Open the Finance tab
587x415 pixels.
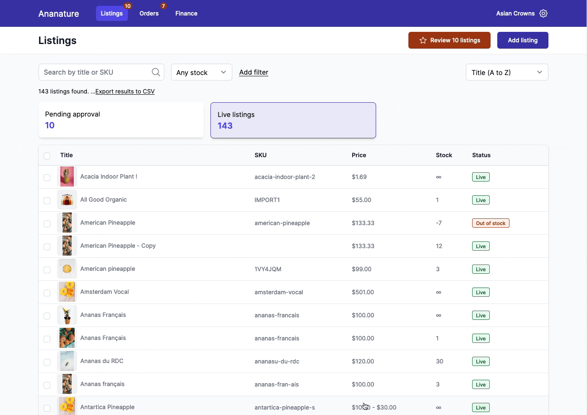pyautogui.click(x=186, y=13)
